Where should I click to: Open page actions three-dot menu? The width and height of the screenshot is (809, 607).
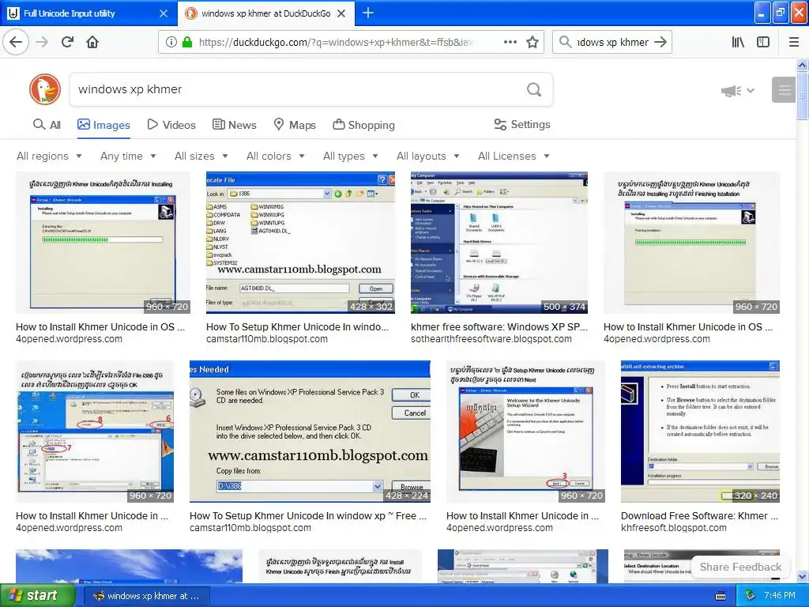tap(510, 43)
